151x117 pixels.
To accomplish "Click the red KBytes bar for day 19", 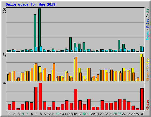I will 89,104.
